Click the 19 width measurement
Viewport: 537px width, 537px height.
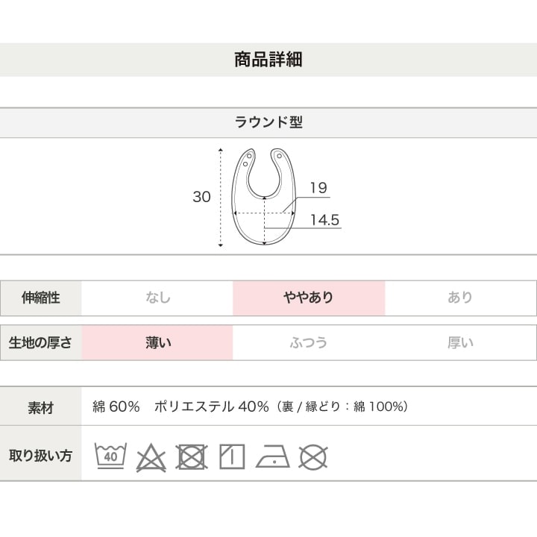tap(318, 188)
